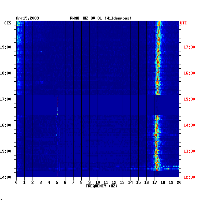Click frequency axis tick label 3
Image resolution: width=205 pixels, height=203 pixels.
click(x=41, y=183)
